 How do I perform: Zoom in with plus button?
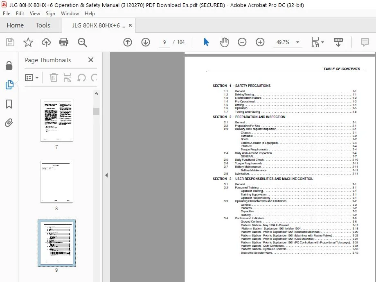click(260, 42)
